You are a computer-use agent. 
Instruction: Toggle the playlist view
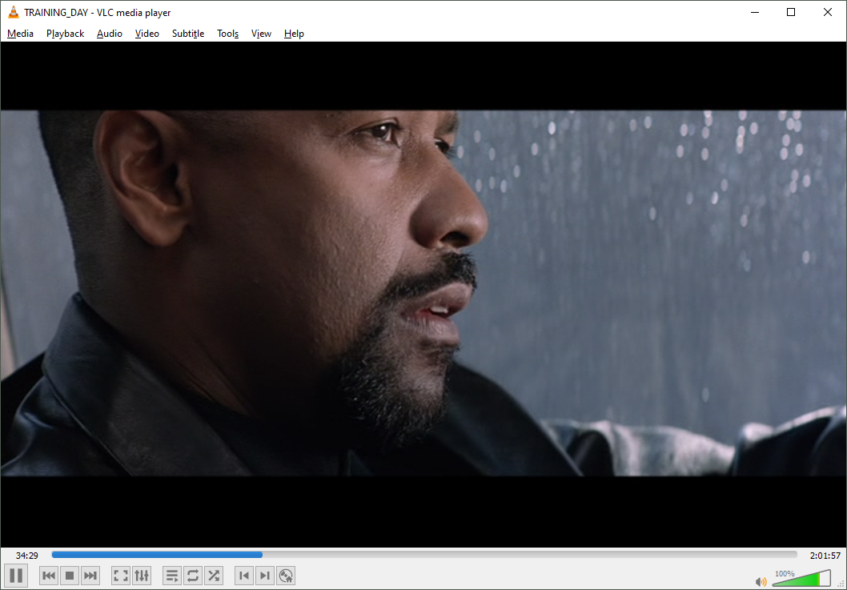click(x=172, y=576)
